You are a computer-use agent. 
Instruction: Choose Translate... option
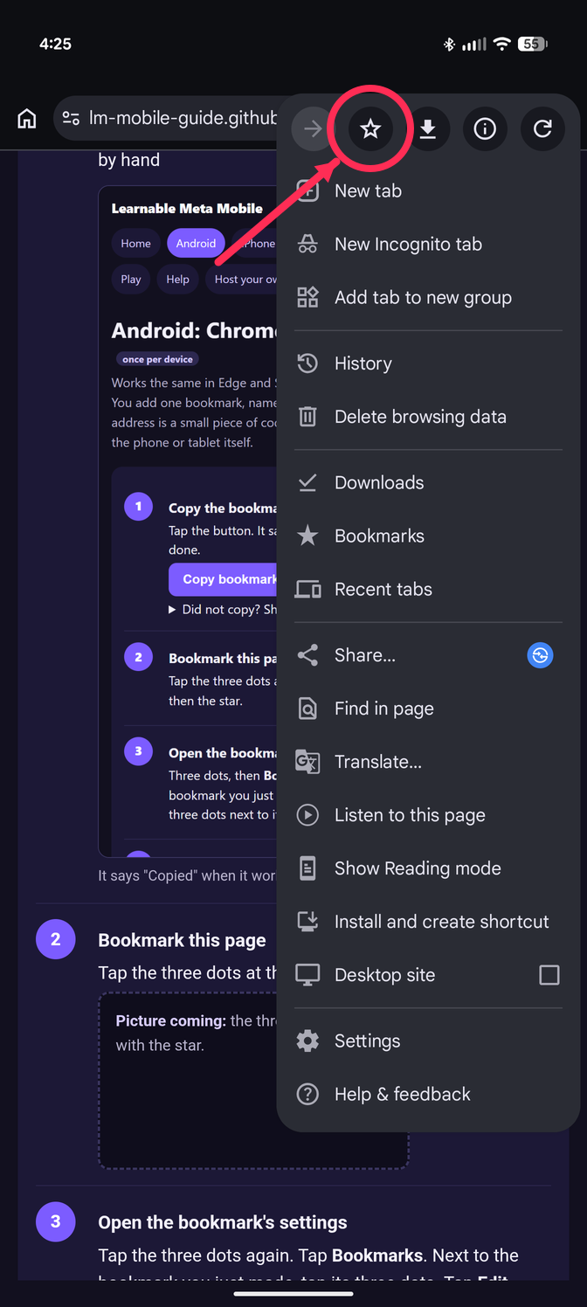pos(428,762)
